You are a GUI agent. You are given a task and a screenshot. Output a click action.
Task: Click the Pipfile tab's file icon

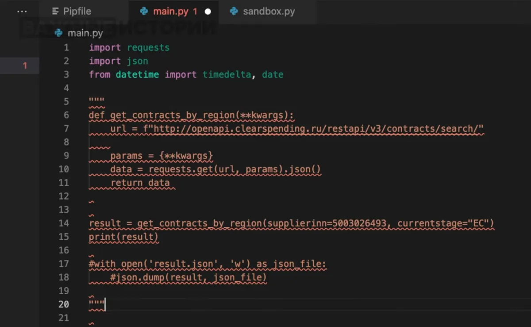tap(55, 12)
